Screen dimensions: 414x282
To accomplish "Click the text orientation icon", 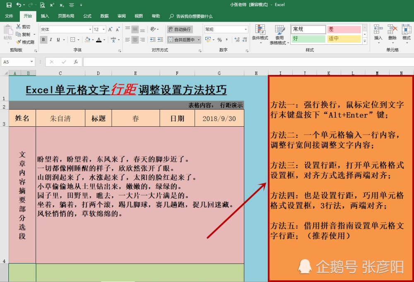I will (153, 29).
